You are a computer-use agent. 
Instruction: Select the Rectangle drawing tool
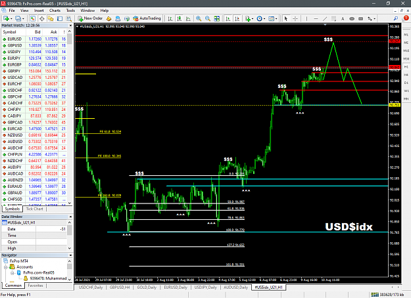tap(361, 18)
